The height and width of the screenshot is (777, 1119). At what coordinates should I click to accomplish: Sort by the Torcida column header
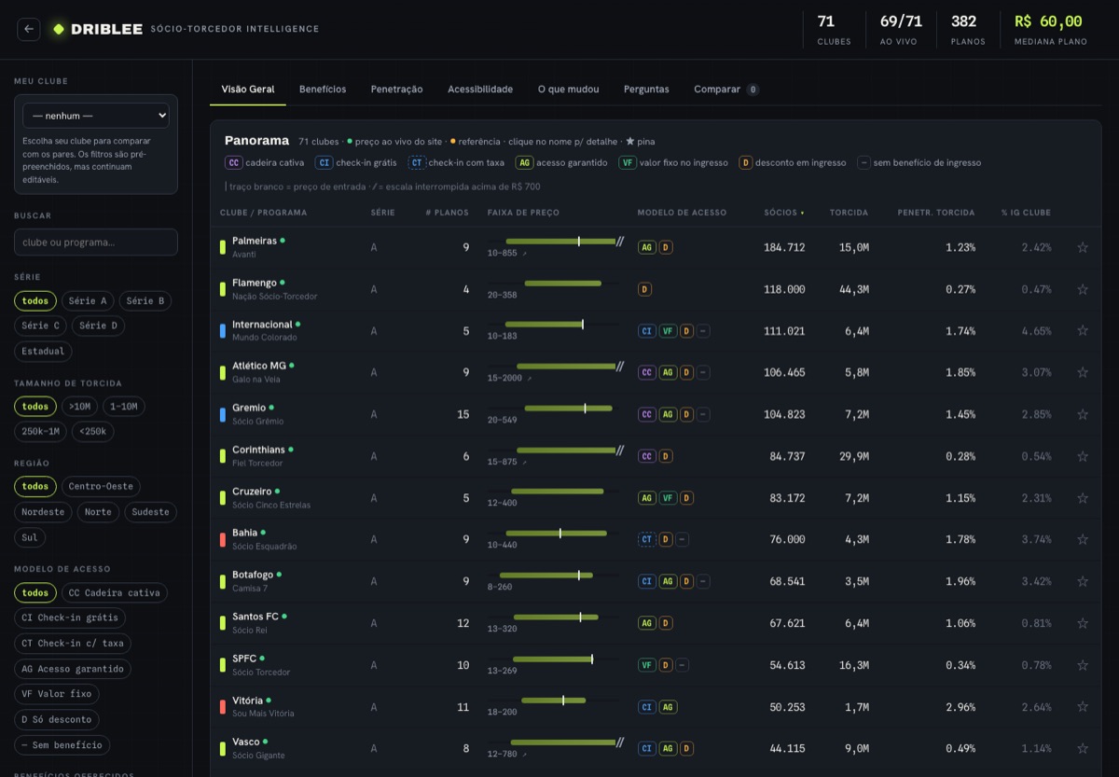coord(849,213)
